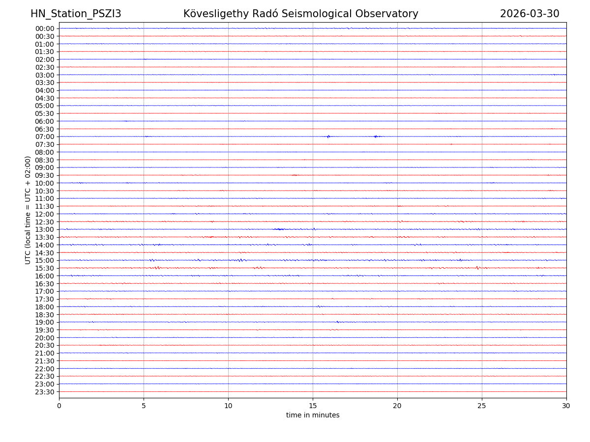Viewport: 590px width, 442px height.
Task: Select the 19:00 row time label
Action: tap(45, 322)
